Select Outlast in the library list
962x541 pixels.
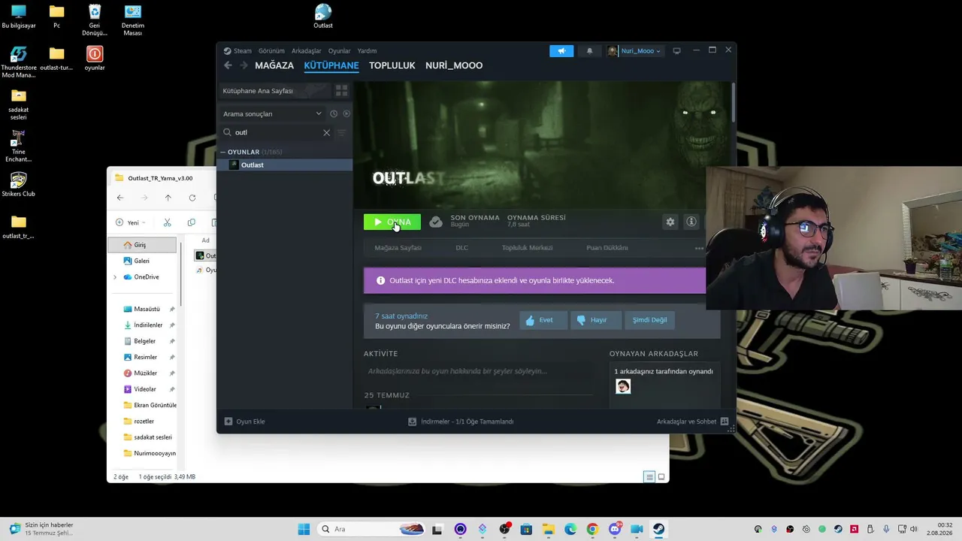(x=285, y=165)
